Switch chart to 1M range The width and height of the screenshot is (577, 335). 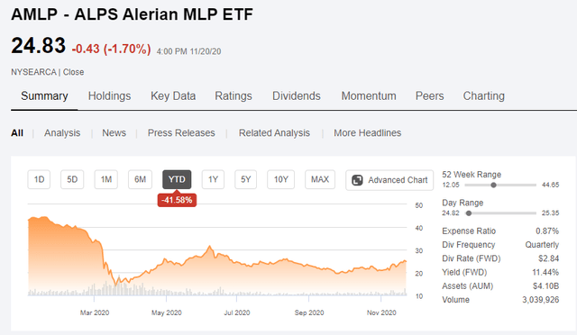pos(106,179)
